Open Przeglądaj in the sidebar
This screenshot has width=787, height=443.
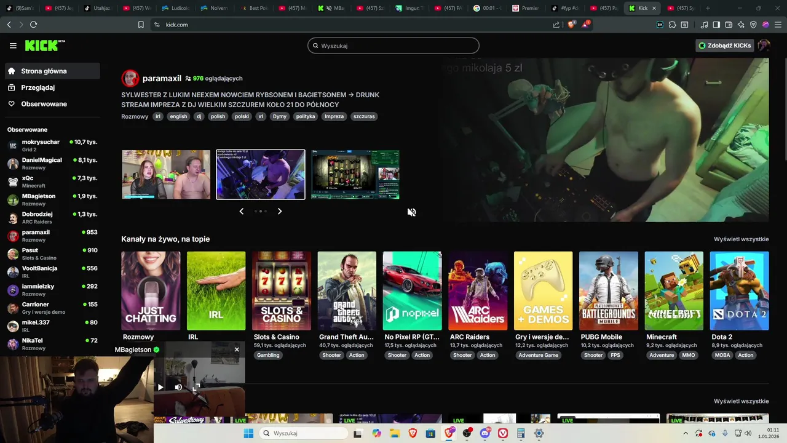[52, 87]
